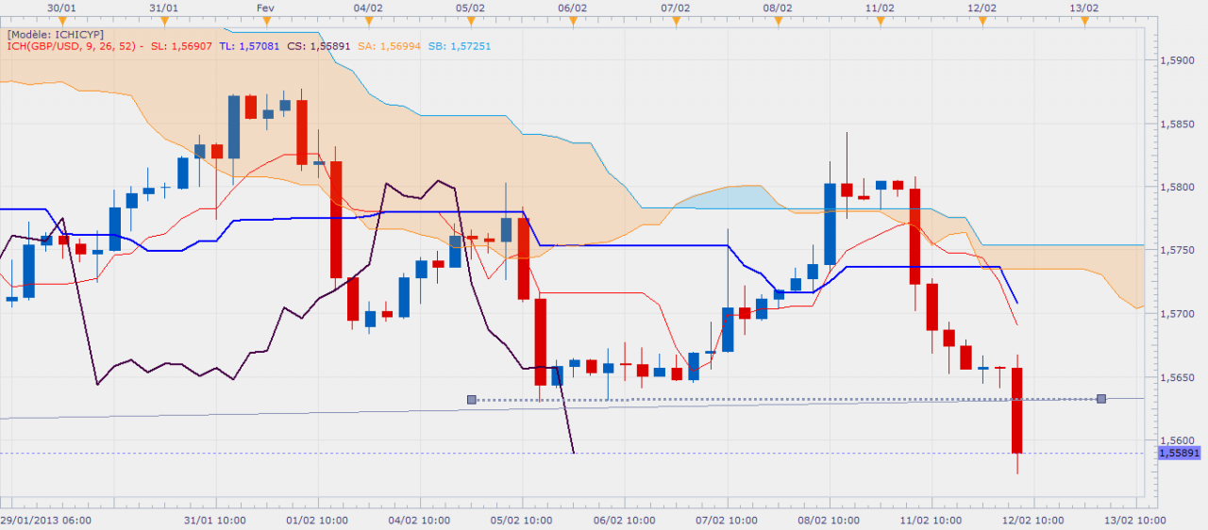
Task: Click the orange day marker under 11/02
Action: pos(880,20)
